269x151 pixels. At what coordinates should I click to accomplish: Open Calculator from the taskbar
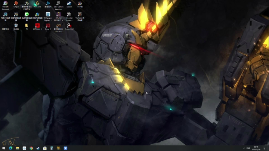52,148
